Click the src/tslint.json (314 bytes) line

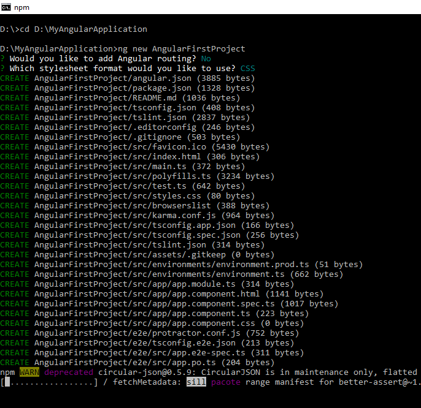point(133,245)
